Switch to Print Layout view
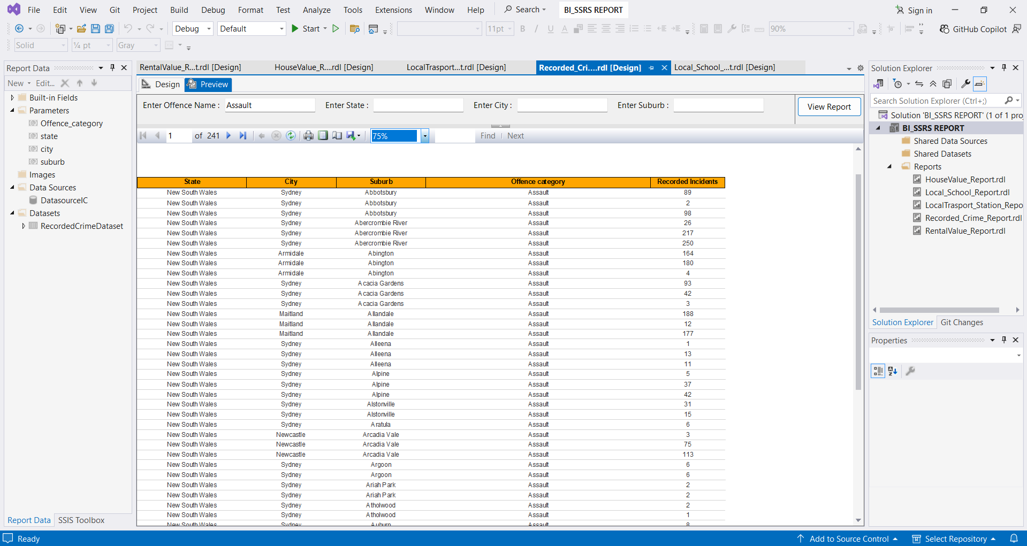 coord(323,136)
